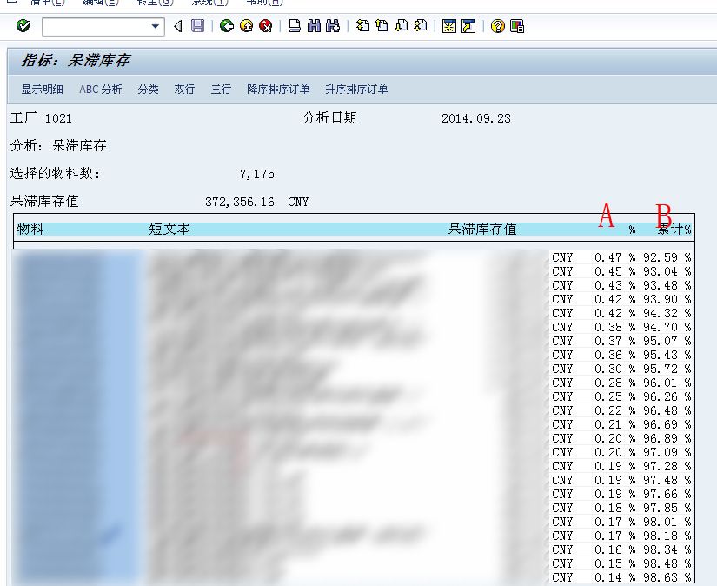Collapse command field using the triangle arrow
Image resolution: width=717 pixels, height=586 pixels.
tap(178, 27)
